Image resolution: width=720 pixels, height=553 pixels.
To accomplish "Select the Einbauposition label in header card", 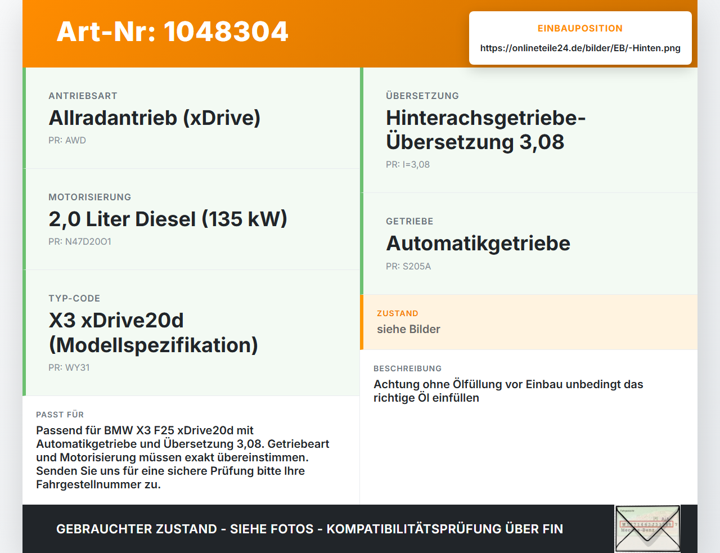I will [580, 28].
